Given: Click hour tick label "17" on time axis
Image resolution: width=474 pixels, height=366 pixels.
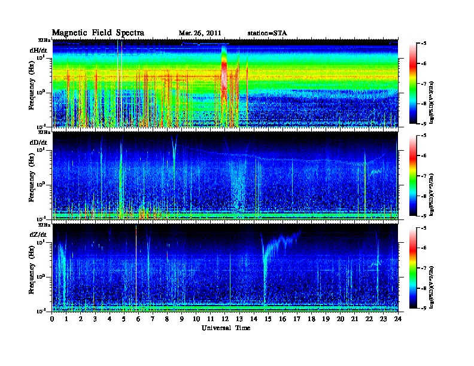Looking at the screenshot, I should coord(297,319).
